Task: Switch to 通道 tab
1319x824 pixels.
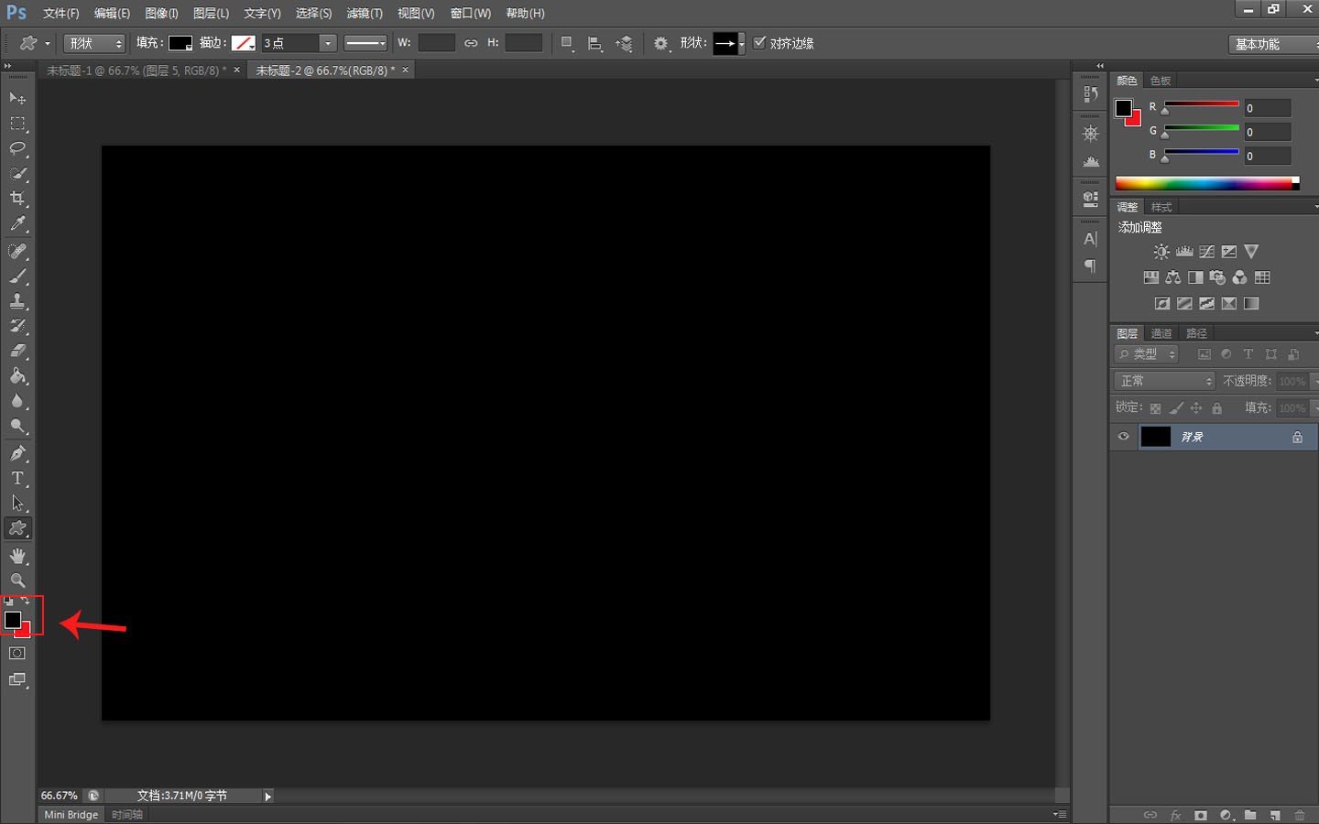Action: tap(1161, 333)
